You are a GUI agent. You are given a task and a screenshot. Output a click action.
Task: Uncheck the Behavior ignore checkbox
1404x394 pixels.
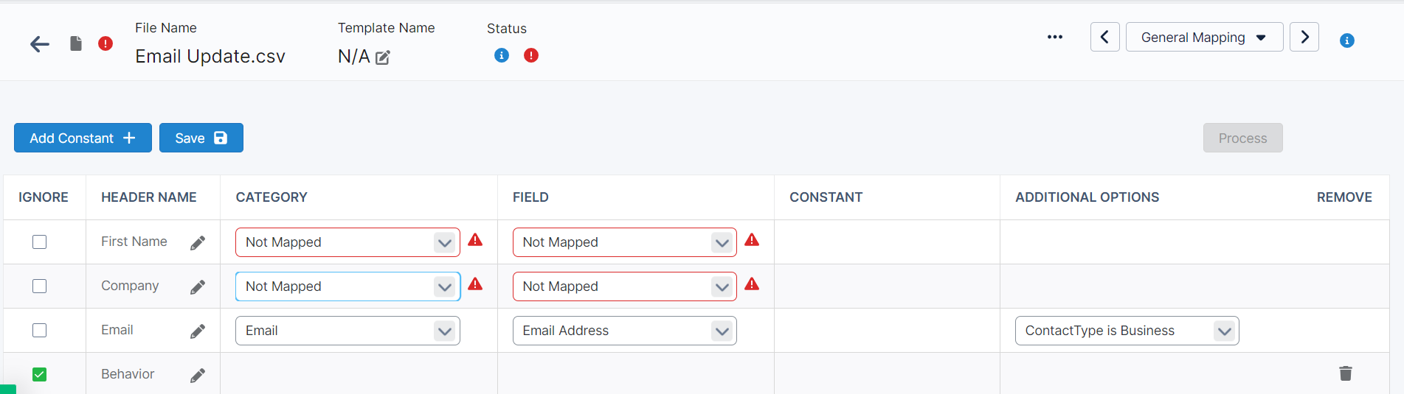coord(40,375)
